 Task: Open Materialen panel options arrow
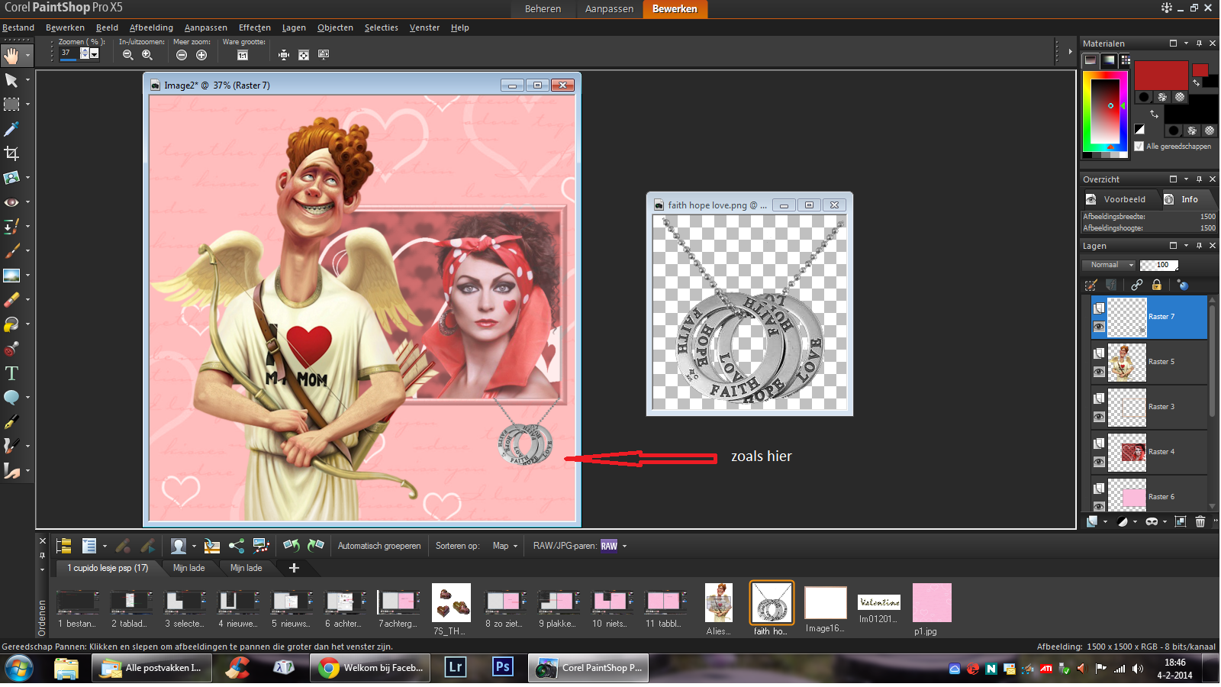point(1186,44)
